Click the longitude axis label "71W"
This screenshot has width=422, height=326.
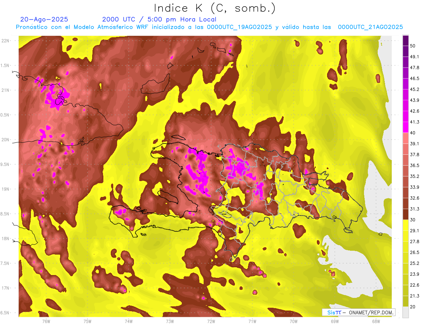pos(252,321)
